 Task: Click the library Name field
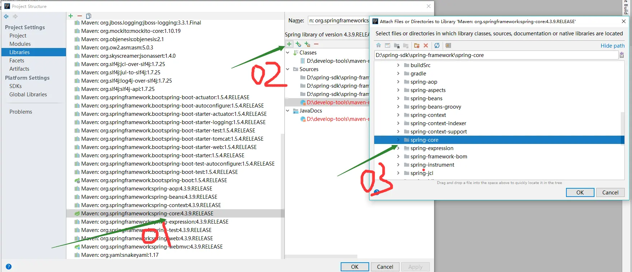(339, 21)
